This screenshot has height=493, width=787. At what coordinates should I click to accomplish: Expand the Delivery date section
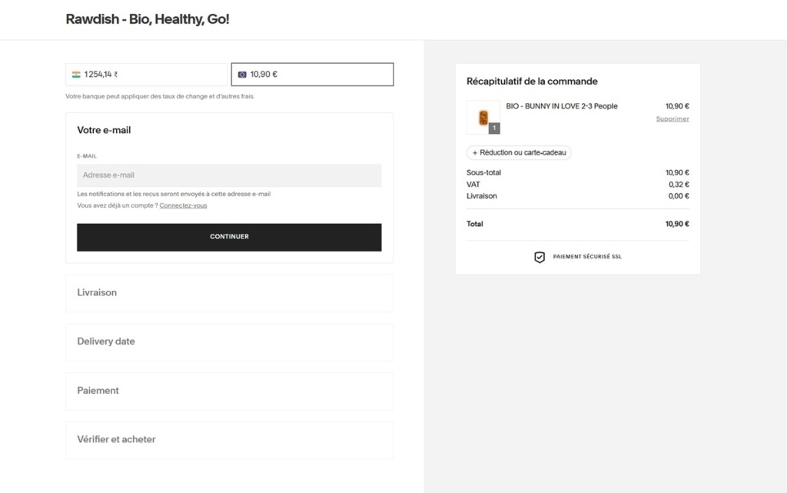pos(229,342)
